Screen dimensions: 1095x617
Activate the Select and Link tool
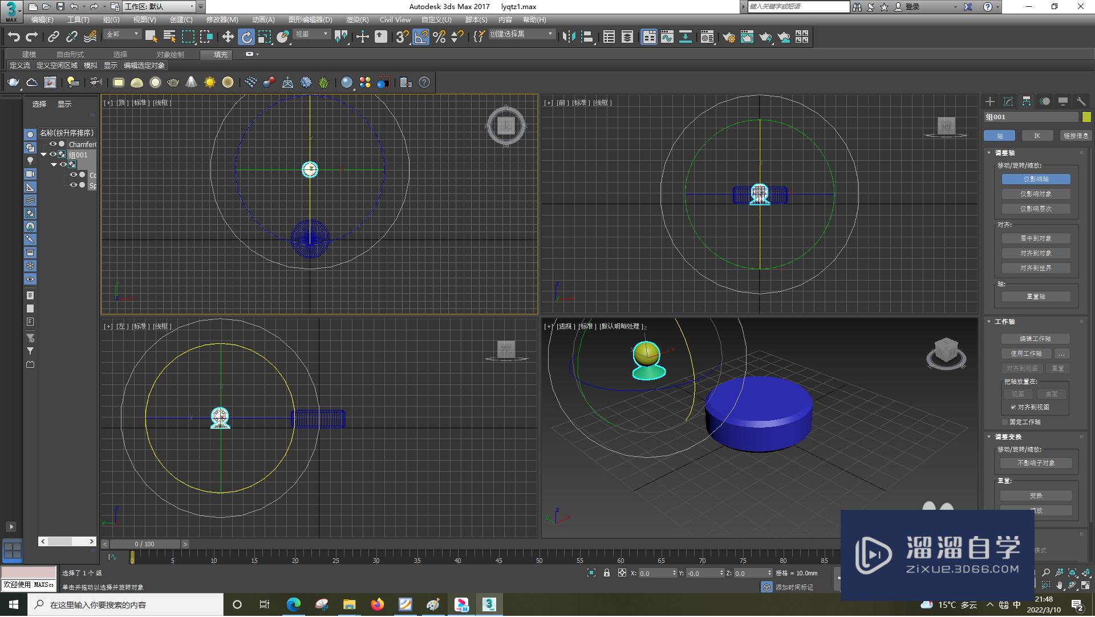point(53,37)
